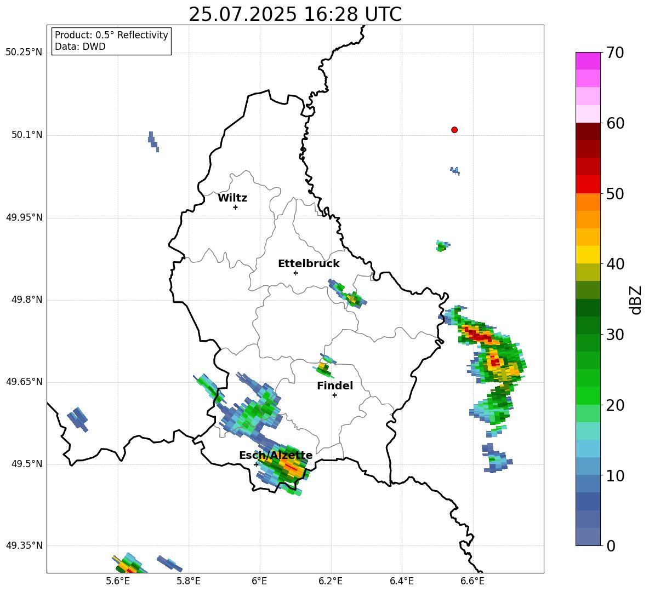Click the Wiltz city label

click(x=232, y=198)
